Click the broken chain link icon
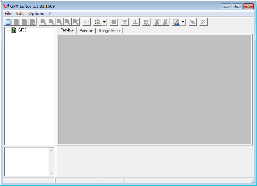This screenshot has width=257, height=186. 193,22
